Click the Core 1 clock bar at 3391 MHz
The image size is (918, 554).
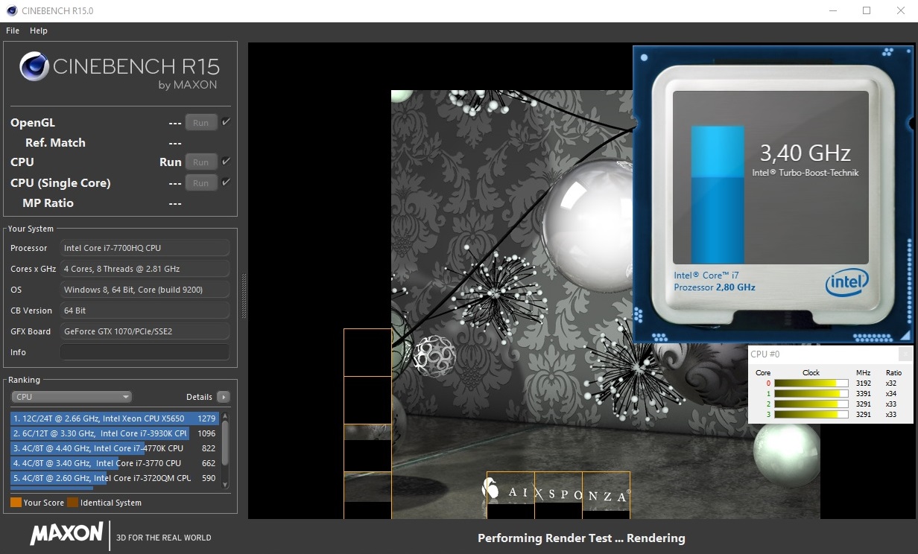811,394
